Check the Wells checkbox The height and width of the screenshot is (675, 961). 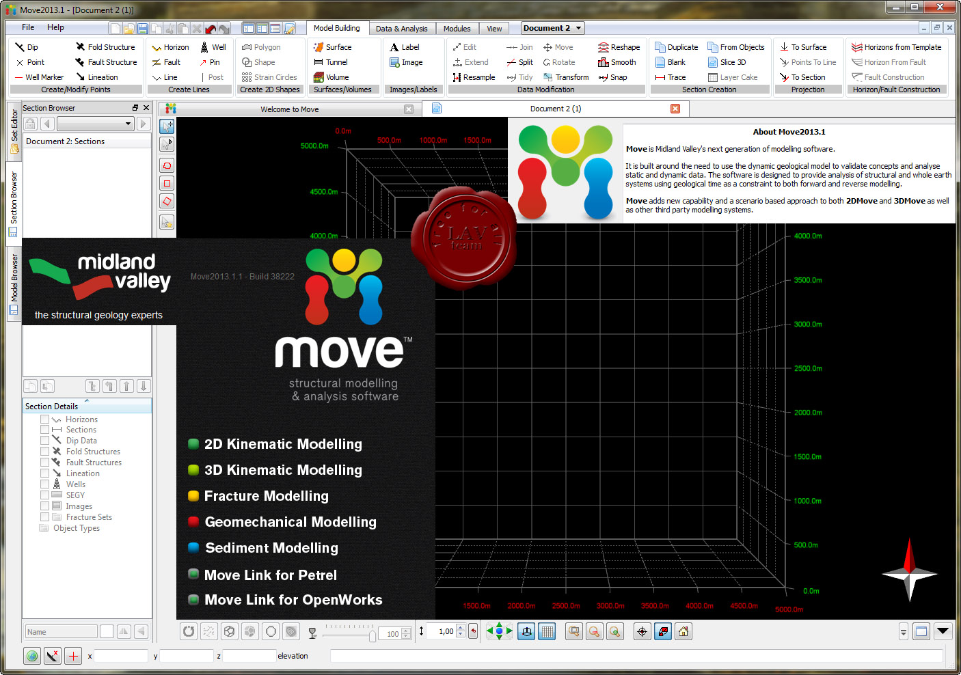tap(44, 484)
